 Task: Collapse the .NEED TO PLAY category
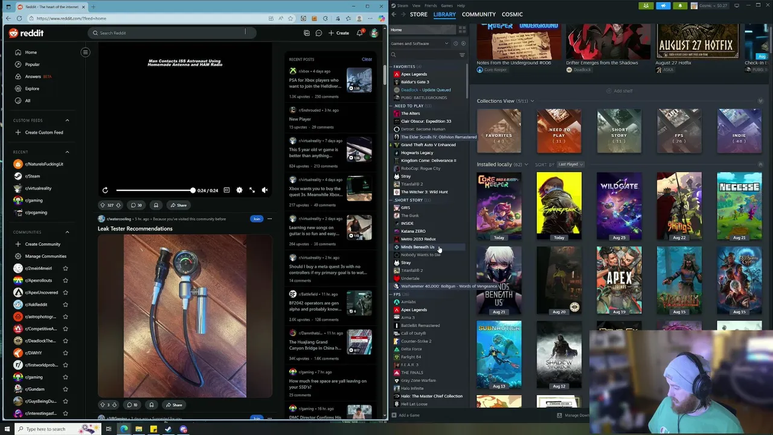pyautogui.click(x=391, y=106)
